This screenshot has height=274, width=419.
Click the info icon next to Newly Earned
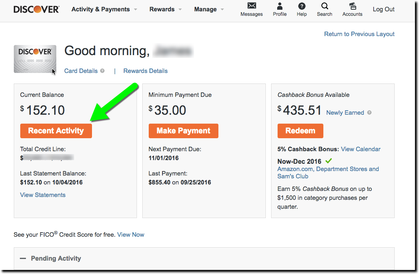click(x=369, y=113)
